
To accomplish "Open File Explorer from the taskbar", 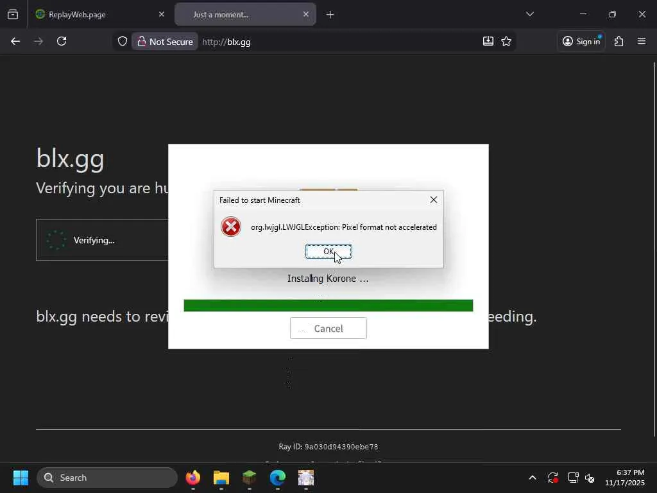I will click(x=221, y=478).
